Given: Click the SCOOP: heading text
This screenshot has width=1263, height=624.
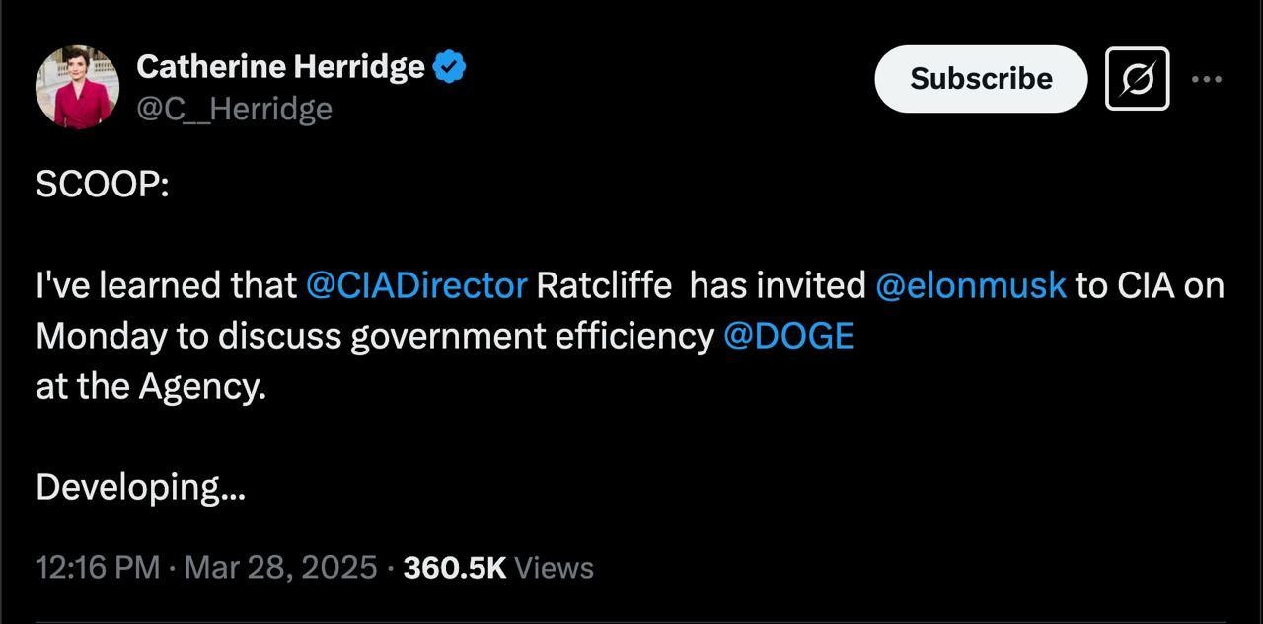Looking at the screenshot, I should coord(103,185).
